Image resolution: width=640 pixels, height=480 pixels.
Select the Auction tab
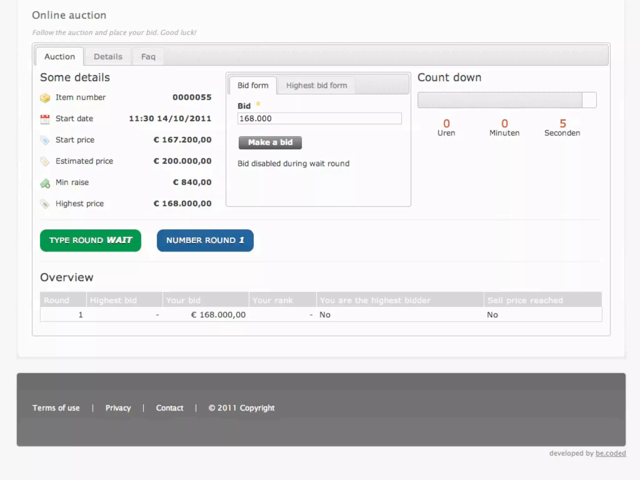coord(60,57)
